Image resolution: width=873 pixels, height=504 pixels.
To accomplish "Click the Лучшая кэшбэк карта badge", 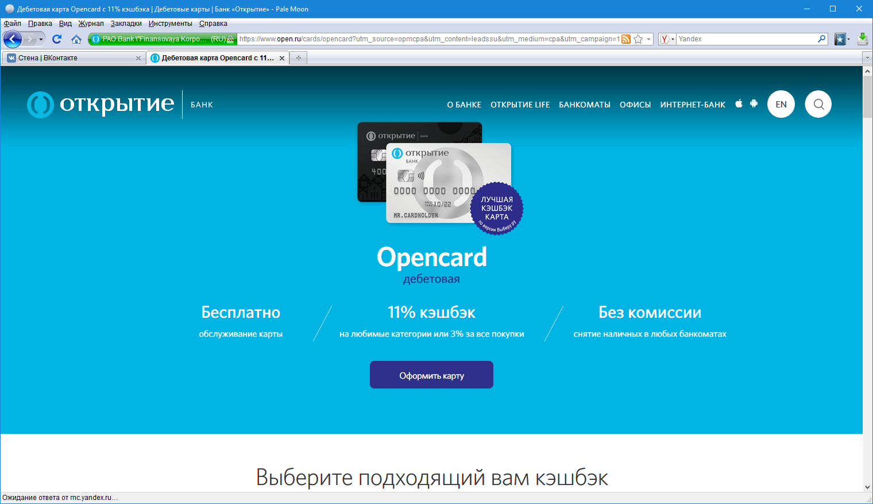I will (497, 209).
